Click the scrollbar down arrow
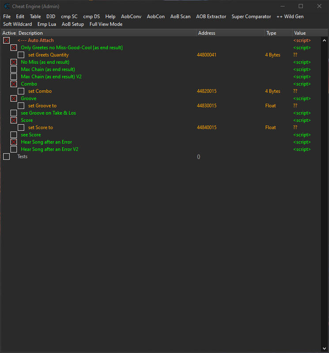 [x=324, y=349]
